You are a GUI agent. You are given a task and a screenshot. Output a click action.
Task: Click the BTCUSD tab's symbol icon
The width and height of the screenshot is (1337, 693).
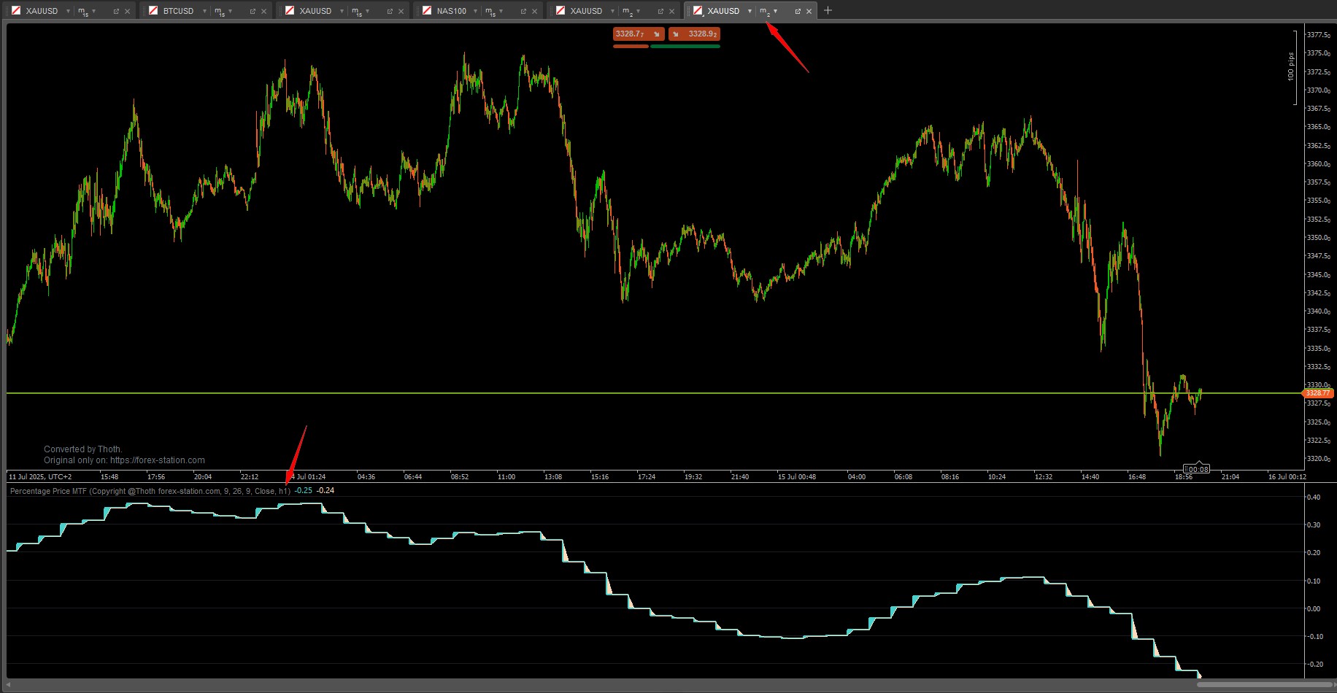153,11
